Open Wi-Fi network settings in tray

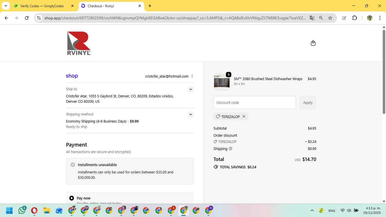tap(342, 211)
